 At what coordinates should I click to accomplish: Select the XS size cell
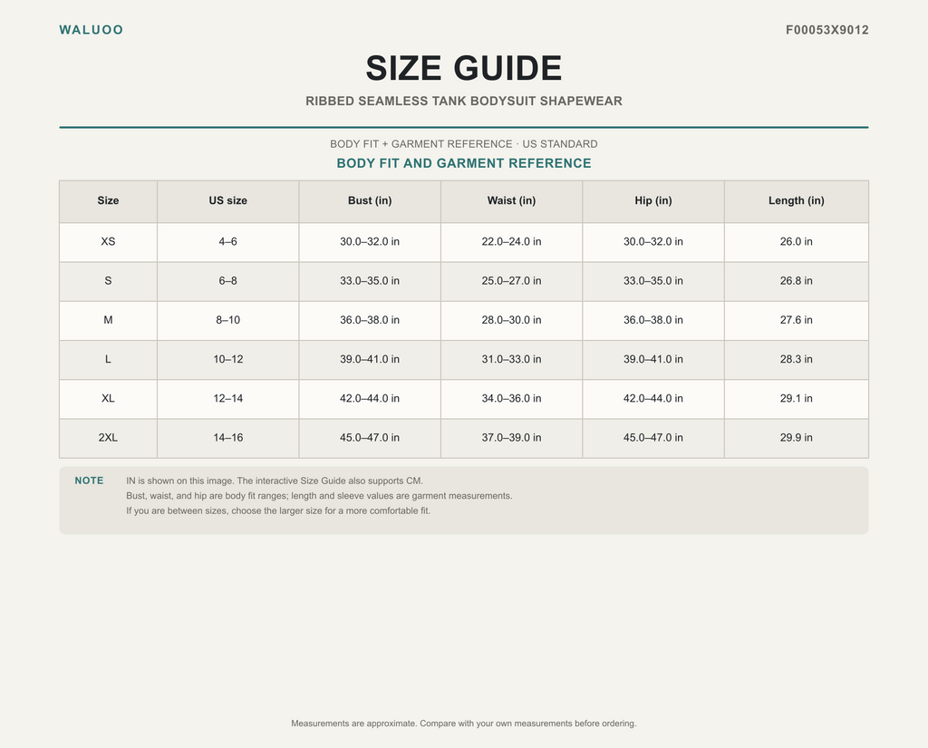click(109, 242)
